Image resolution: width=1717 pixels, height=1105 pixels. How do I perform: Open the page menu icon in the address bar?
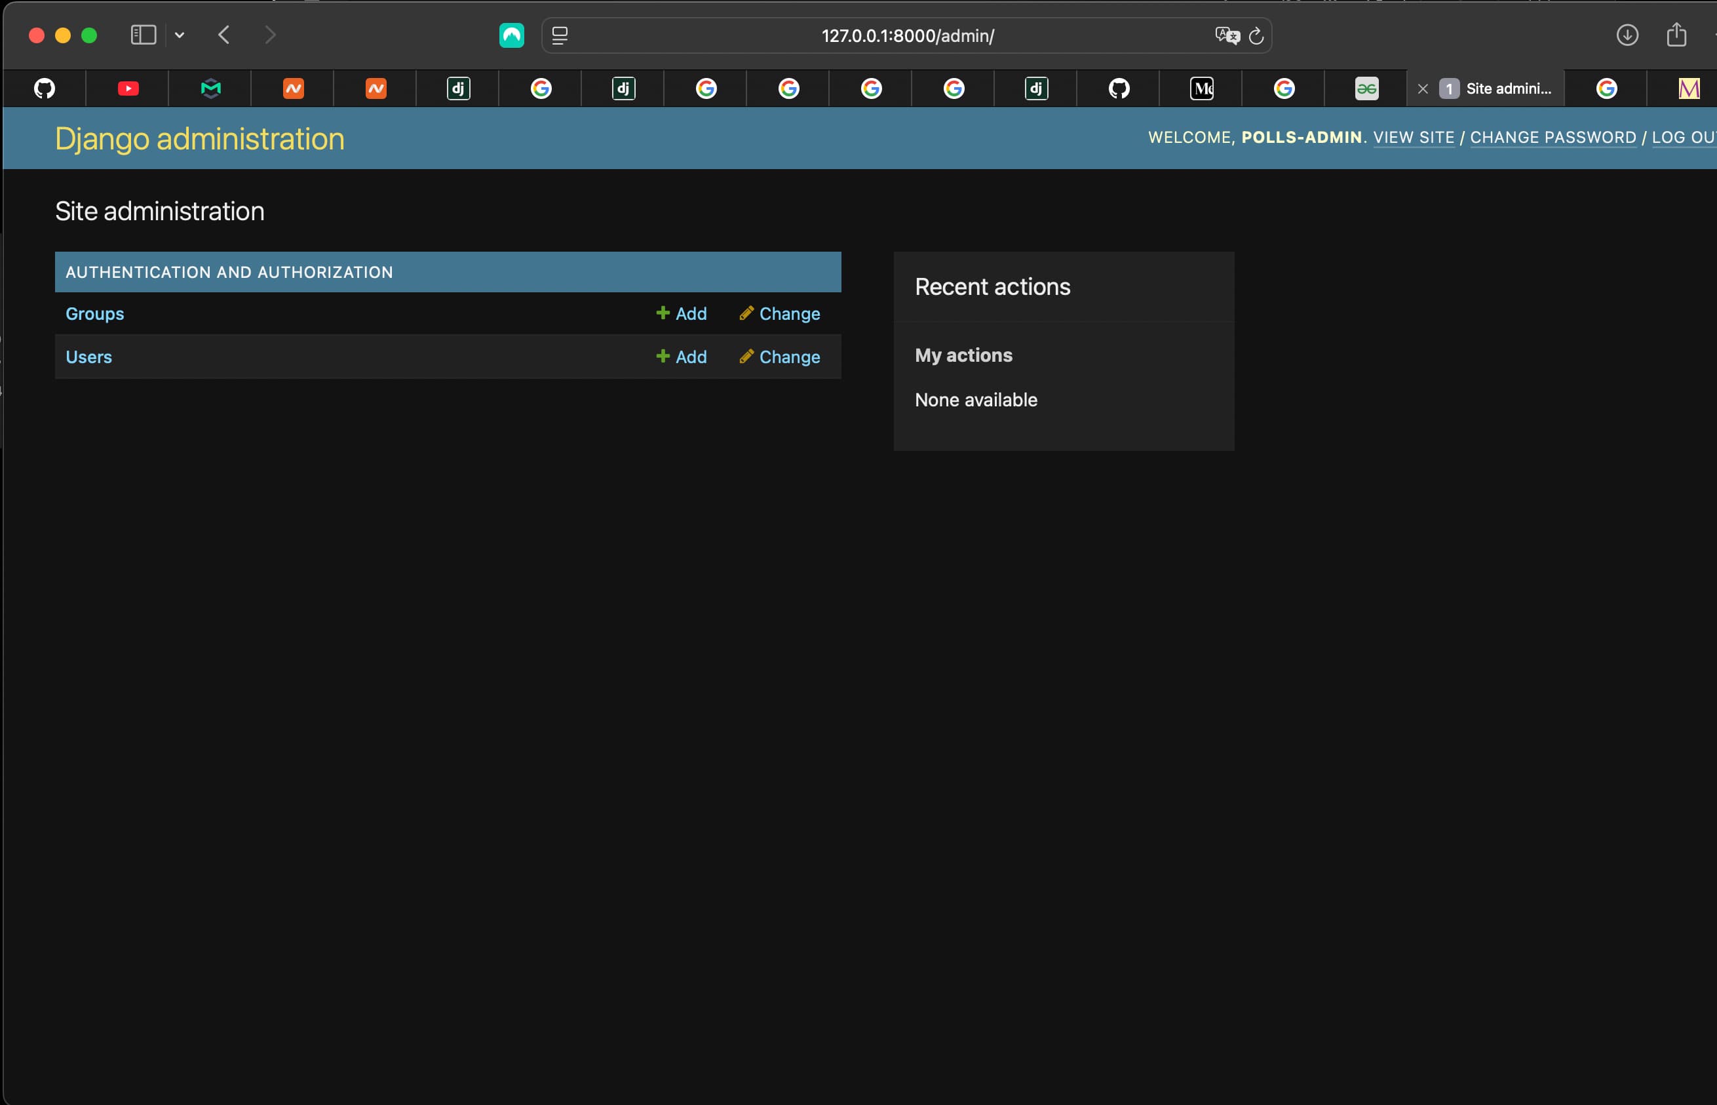click(560, 35)
